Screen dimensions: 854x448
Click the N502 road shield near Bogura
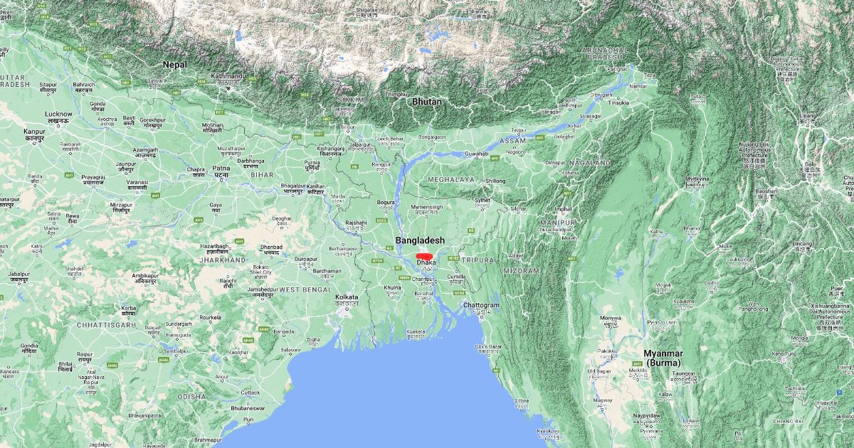[x=381, y=220]
